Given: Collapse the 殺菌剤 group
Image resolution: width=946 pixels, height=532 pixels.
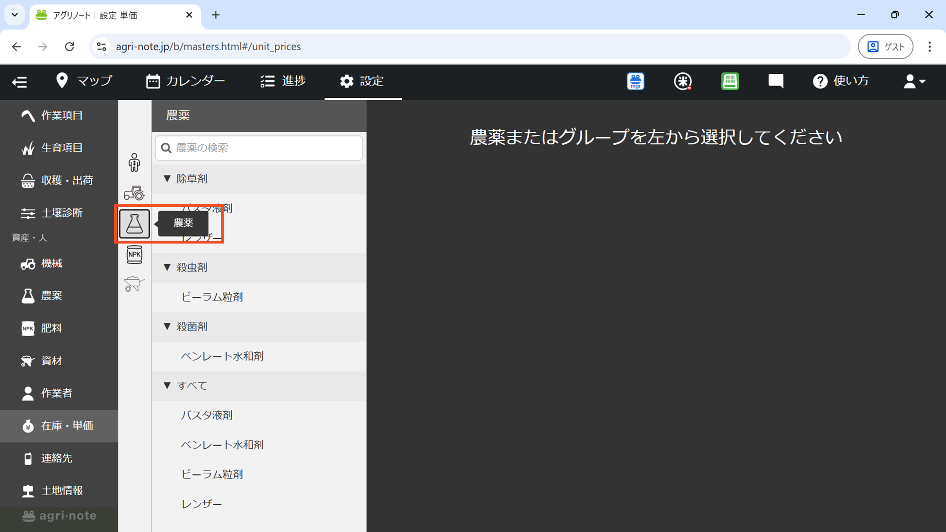Looking at the screenshot, I should 259,327.
